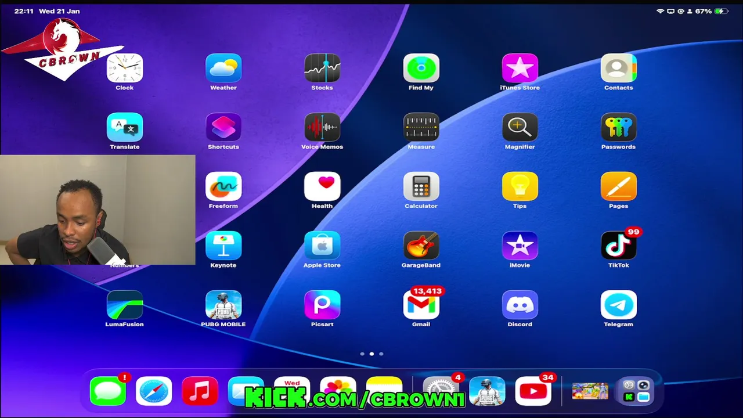
Task: Launch Safari from the dock
Action: (154, 391)
